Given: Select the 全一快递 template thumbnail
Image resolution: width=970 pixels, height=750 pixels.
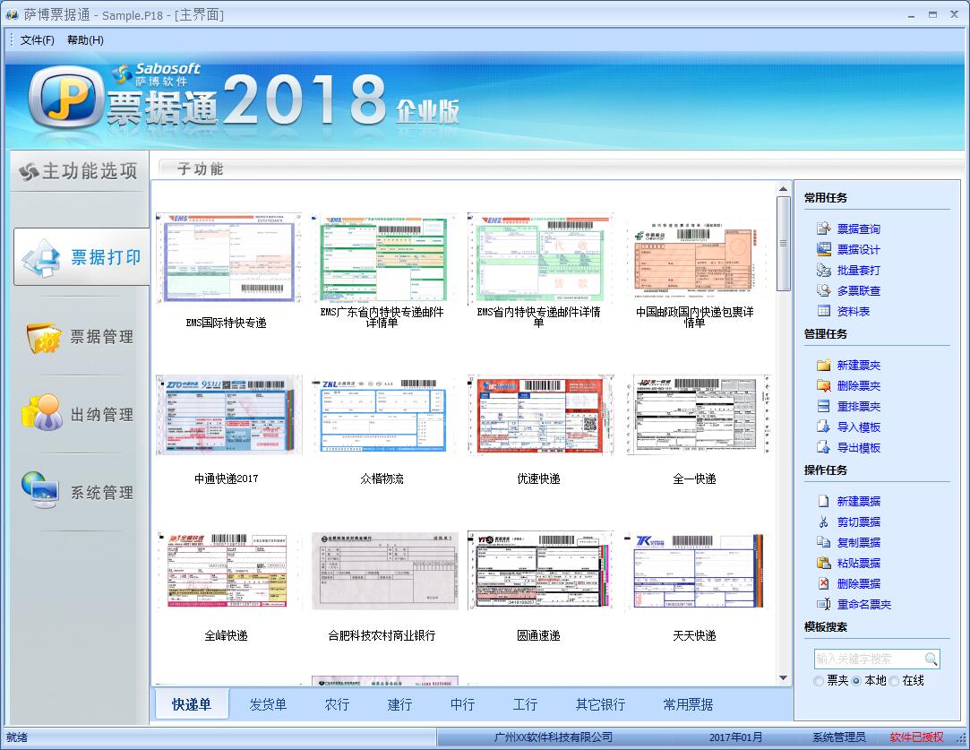Looking at the screenshot, I should [698, 415].
